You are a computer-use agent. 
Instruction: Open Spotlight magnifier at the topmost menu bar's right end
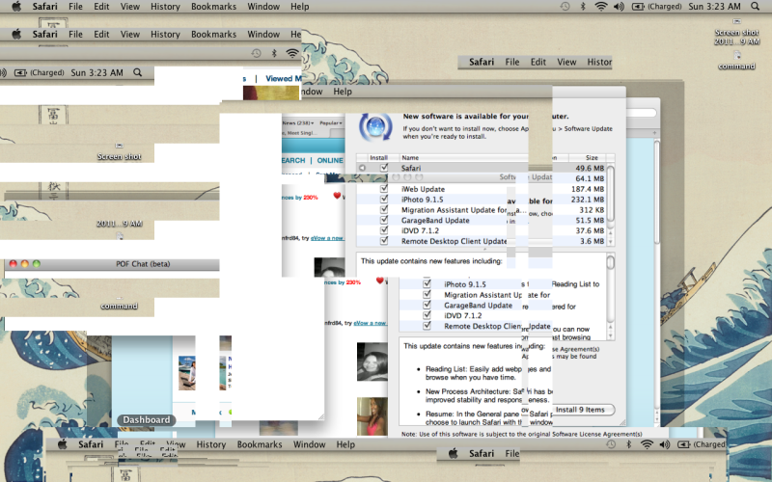[755, 7]
